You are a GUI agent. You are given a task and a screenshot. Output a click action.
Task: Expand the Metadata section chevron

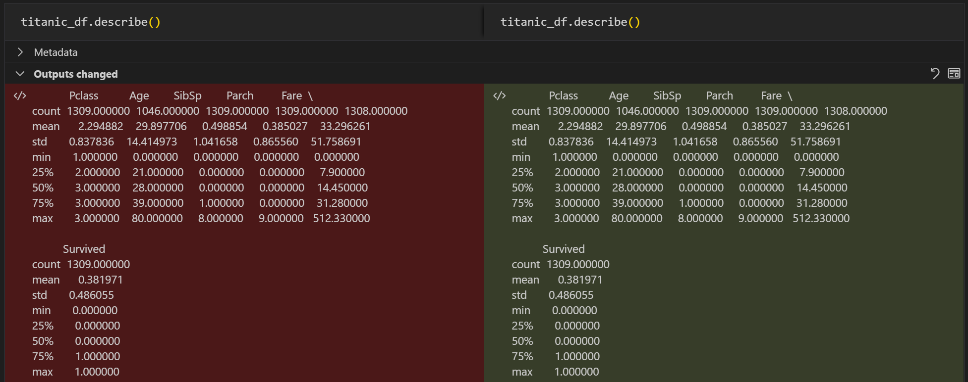20,52
